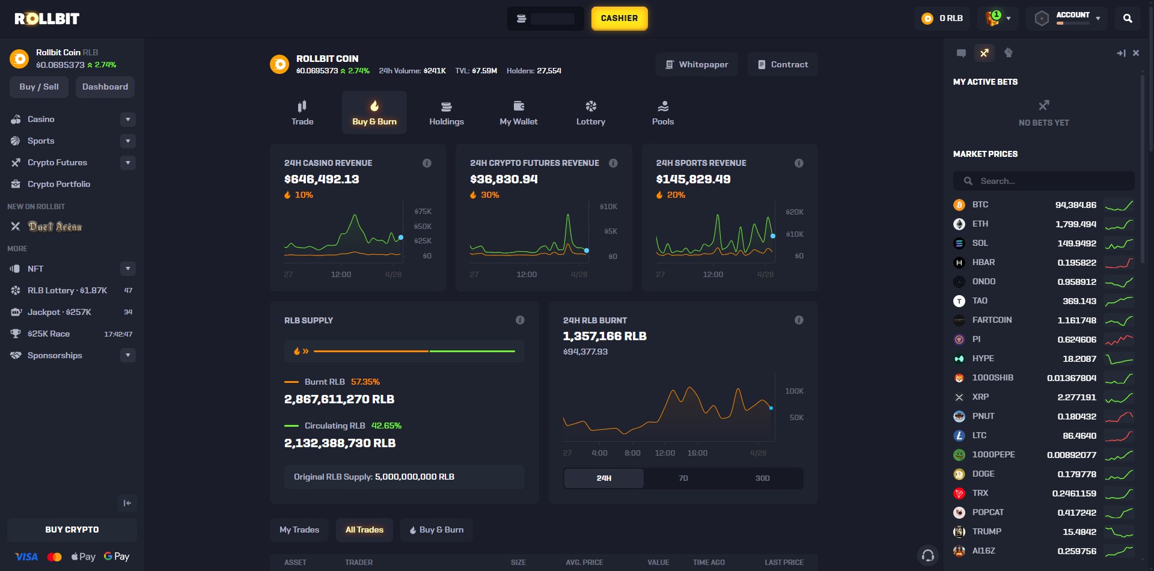Image resolution: width=1154 pixels, height=571 pixels.
Task: Show info for 24H Crypto Futures Revenue
Action: pyautogui.click(x=613, y=163)
